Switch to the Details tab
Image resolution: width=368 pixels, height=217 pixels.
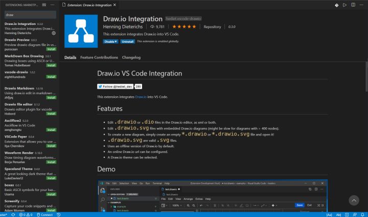(x=71, y=57)
